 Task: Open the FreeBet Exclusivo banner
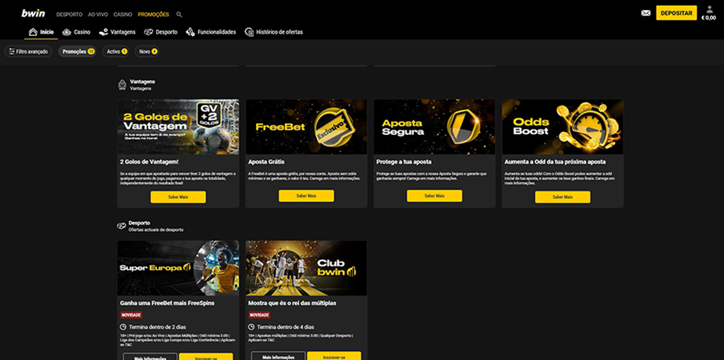[306, 127]
